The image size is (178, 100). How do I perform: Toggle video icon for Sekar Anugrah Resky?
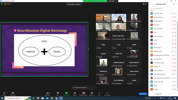pyautogui.click(x=175, y=74)
